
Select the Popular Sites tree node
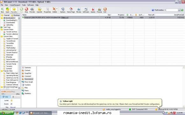(8, 71)
